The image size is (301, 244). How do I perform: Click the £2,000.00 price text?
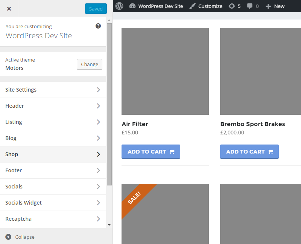232,133
